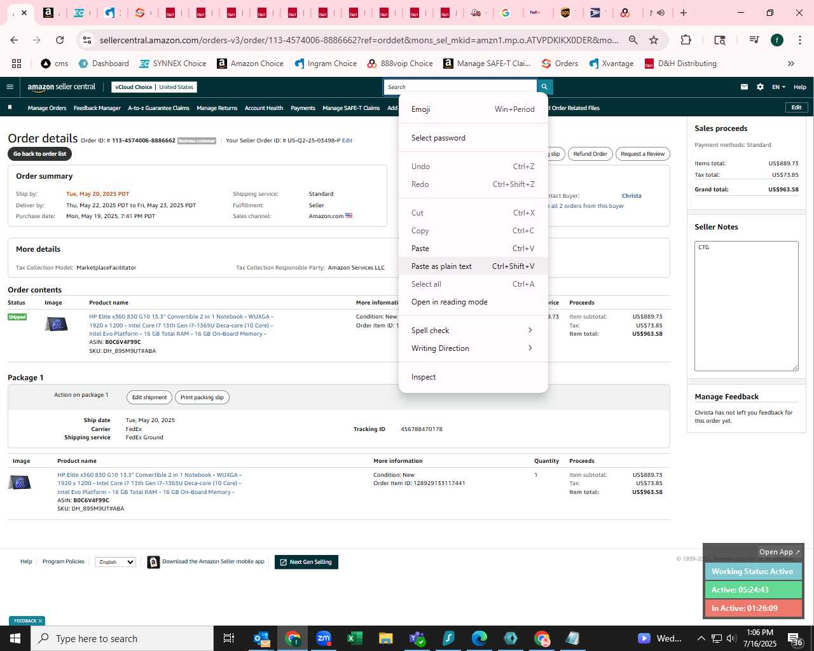The image size is (814, 651).
Task: Open the Payments nav item
Action: coord(303,108)
